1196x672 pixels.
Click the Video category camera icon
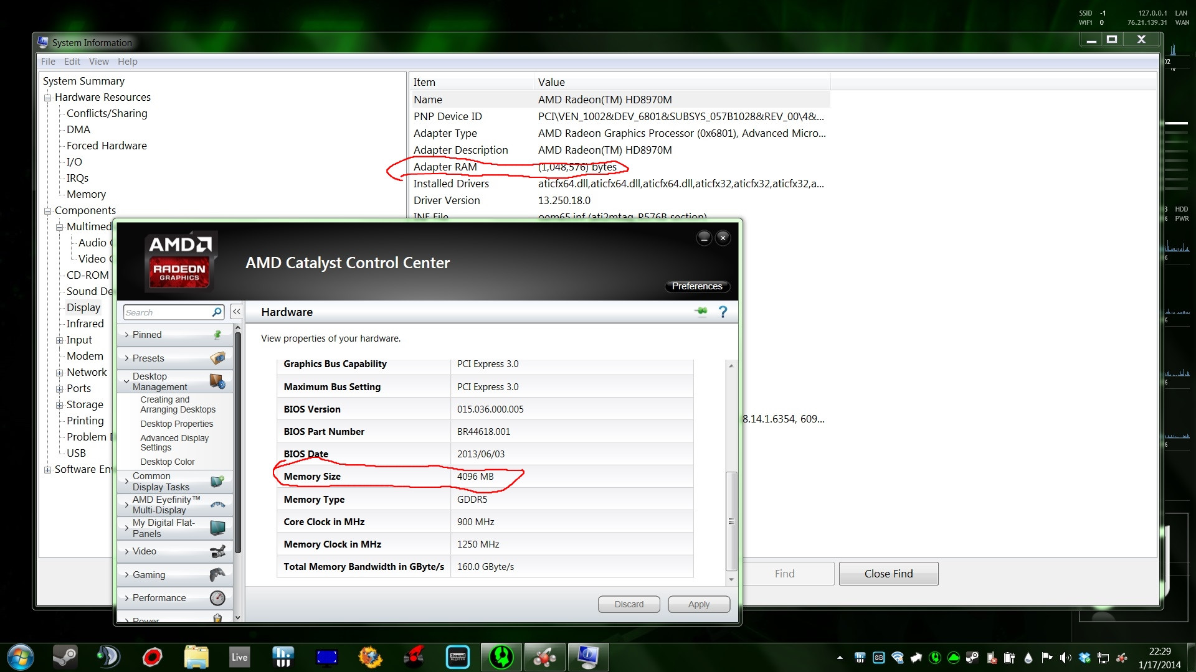click(217, 551)
